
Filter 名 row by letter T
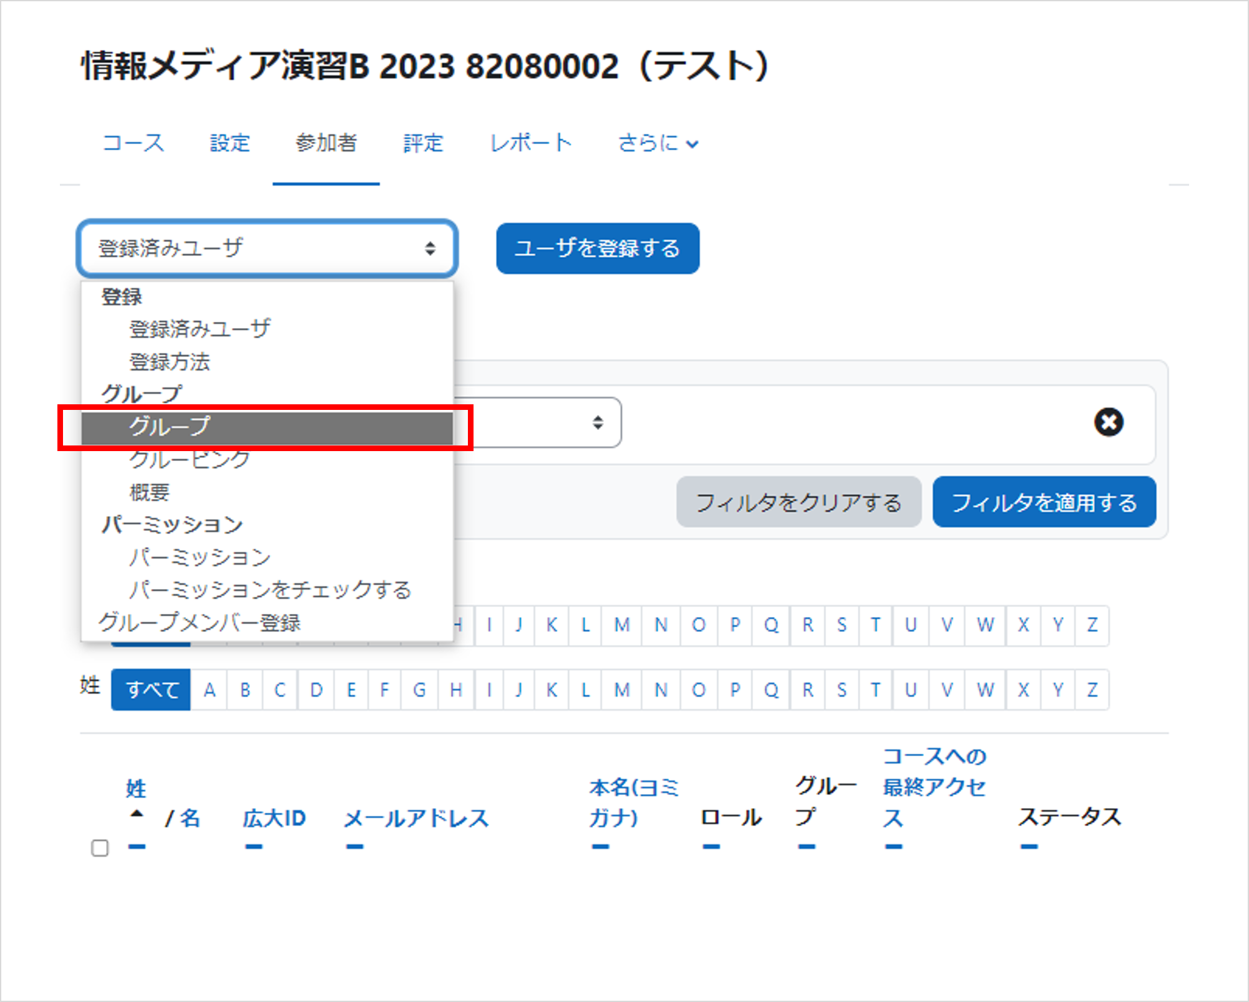[x=875, y=625]
